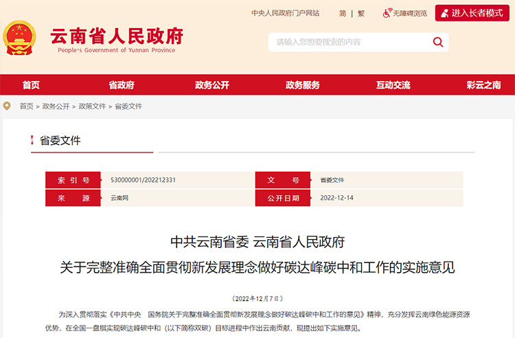Click the location pin breadcrumb icon

pos(8,106)
